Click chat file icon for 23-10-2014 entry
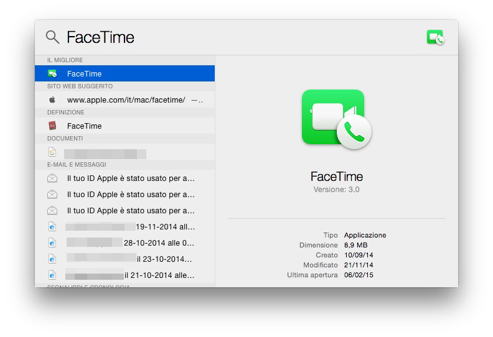Viewport: 493px width, 337px height. coord(52,259)
